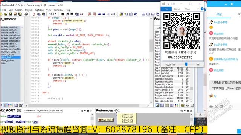Click the x-y Replace toolbar icon
241x135 pixels.
(x=81, y=14)
